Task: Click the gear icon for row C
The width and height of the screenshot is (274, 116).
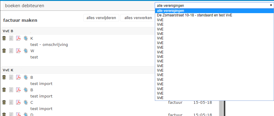Action: click(26, 102)
